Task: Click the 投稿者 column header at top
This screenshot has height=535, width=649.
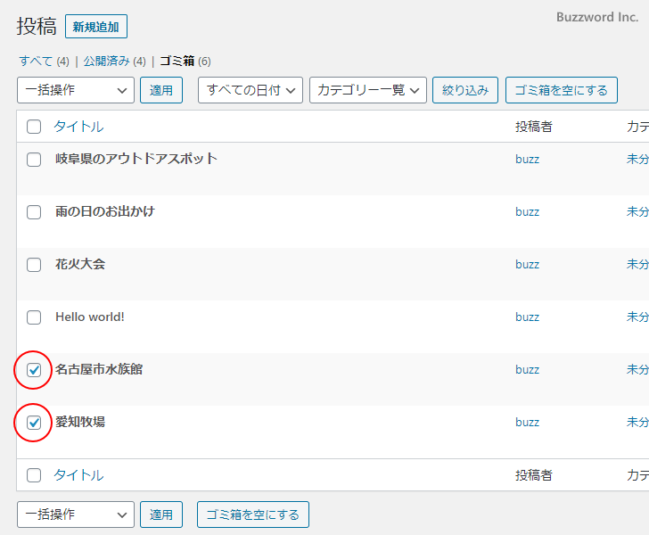Action: [x=534, y=127]
